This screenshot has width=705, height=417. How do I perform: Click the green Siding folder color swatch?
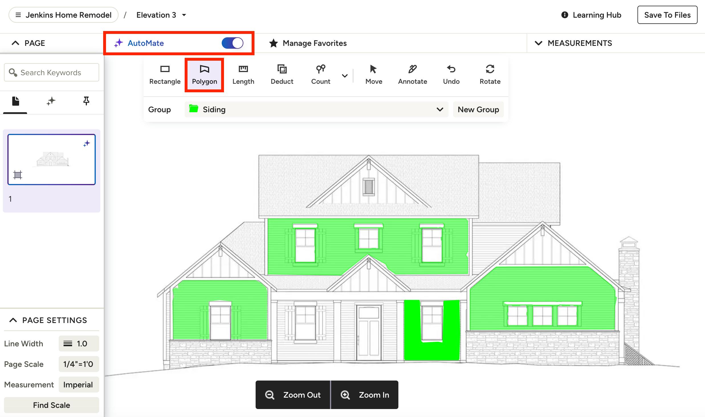pos(194,109)
